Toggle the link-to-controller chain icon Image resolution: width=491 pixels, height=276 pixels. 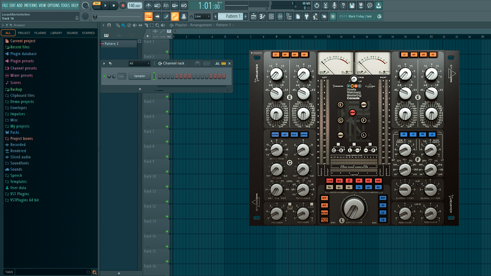(x=175, y=16)
